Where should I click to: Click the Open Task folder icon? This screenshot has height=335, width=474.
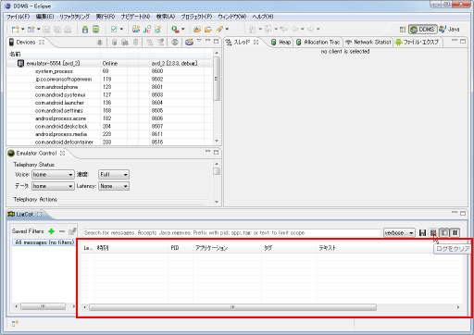click(x=208, y=30)
